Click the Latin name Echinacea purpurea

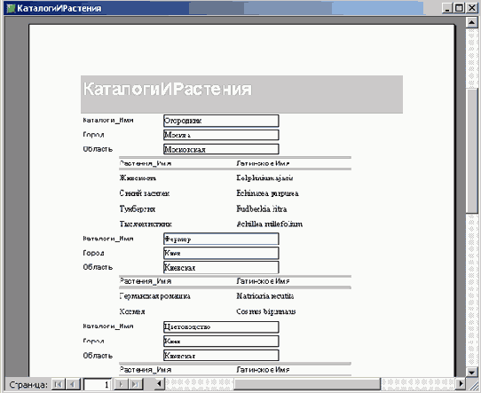[267, 193]
